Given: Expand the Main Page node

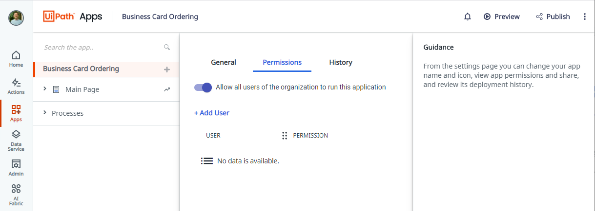Looking at the screenshot, I should click(45, 89).
